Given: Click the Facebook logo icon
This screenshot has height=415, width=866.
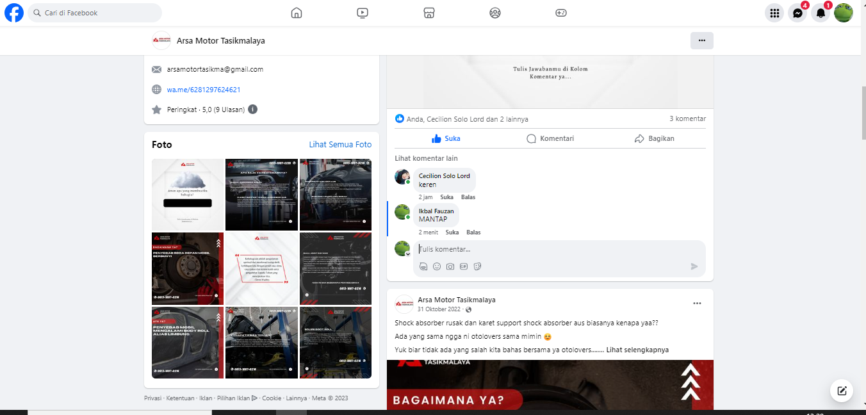Looking at the screenshot, I should 13,13.
